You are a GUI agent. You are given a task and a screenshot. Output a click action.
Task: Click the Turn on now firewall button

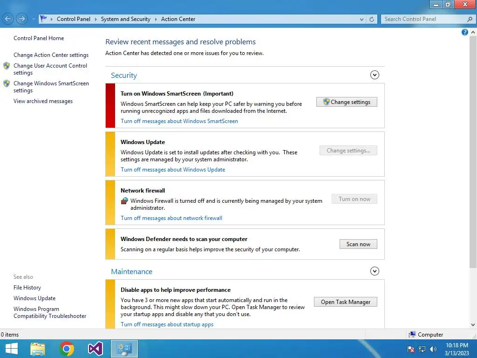point(354,199)
